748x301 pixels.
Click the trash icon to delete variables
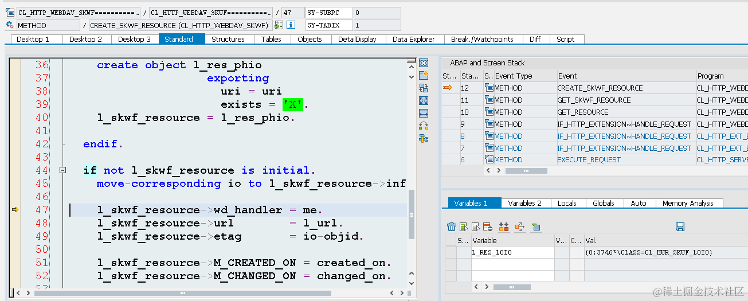pyautogui.click(x=452, y=227)
